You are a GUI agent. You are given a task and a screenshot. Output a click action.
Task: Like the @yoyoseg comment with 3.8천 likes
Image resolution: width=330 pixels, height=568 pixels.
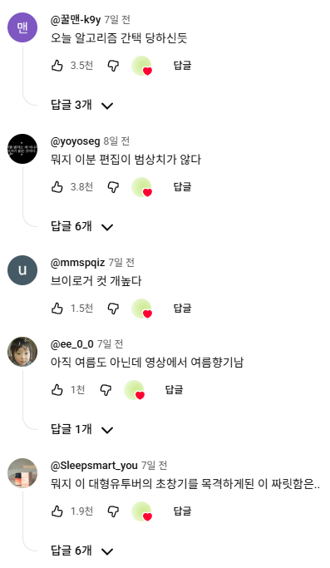pyautogui.click(x=57, y=187)
